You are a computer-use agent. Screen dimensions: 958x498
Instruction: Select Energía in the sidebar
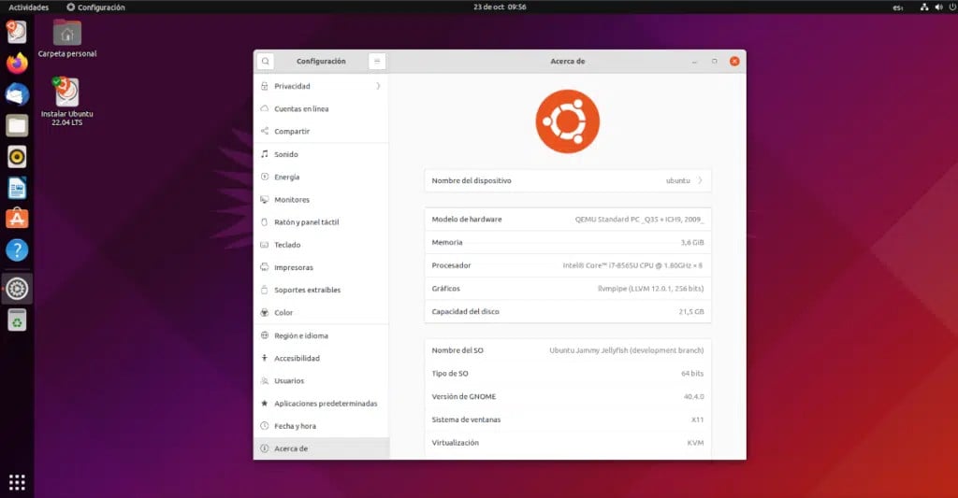coord(322,177)
